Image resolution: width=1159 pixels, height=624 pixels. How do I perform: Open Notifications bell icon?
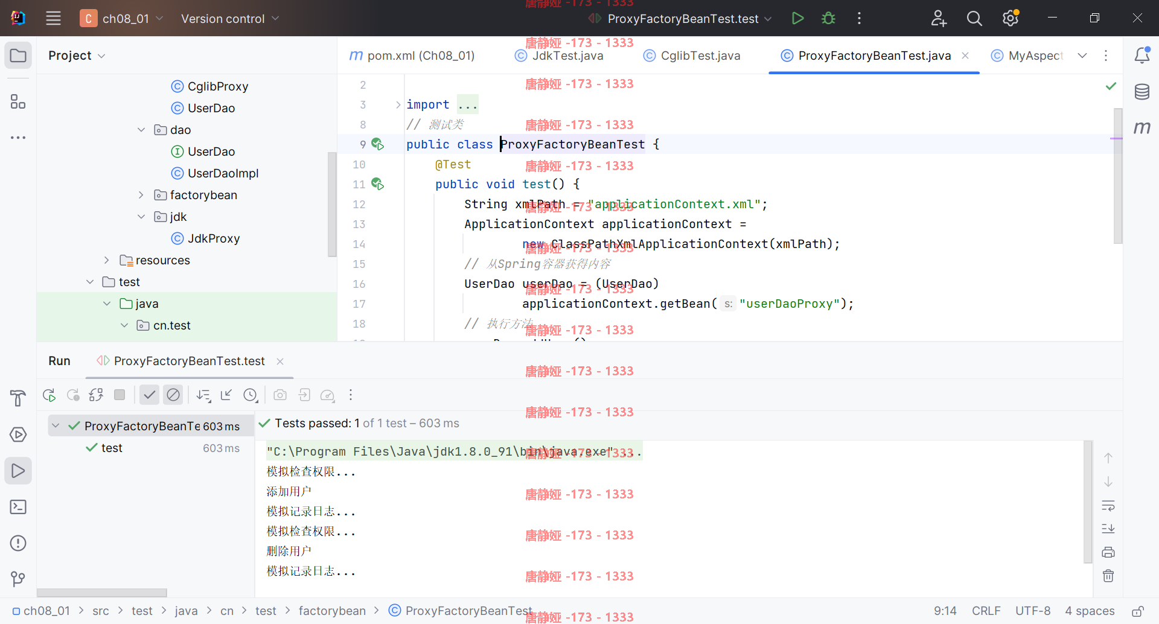point(1141,56)
